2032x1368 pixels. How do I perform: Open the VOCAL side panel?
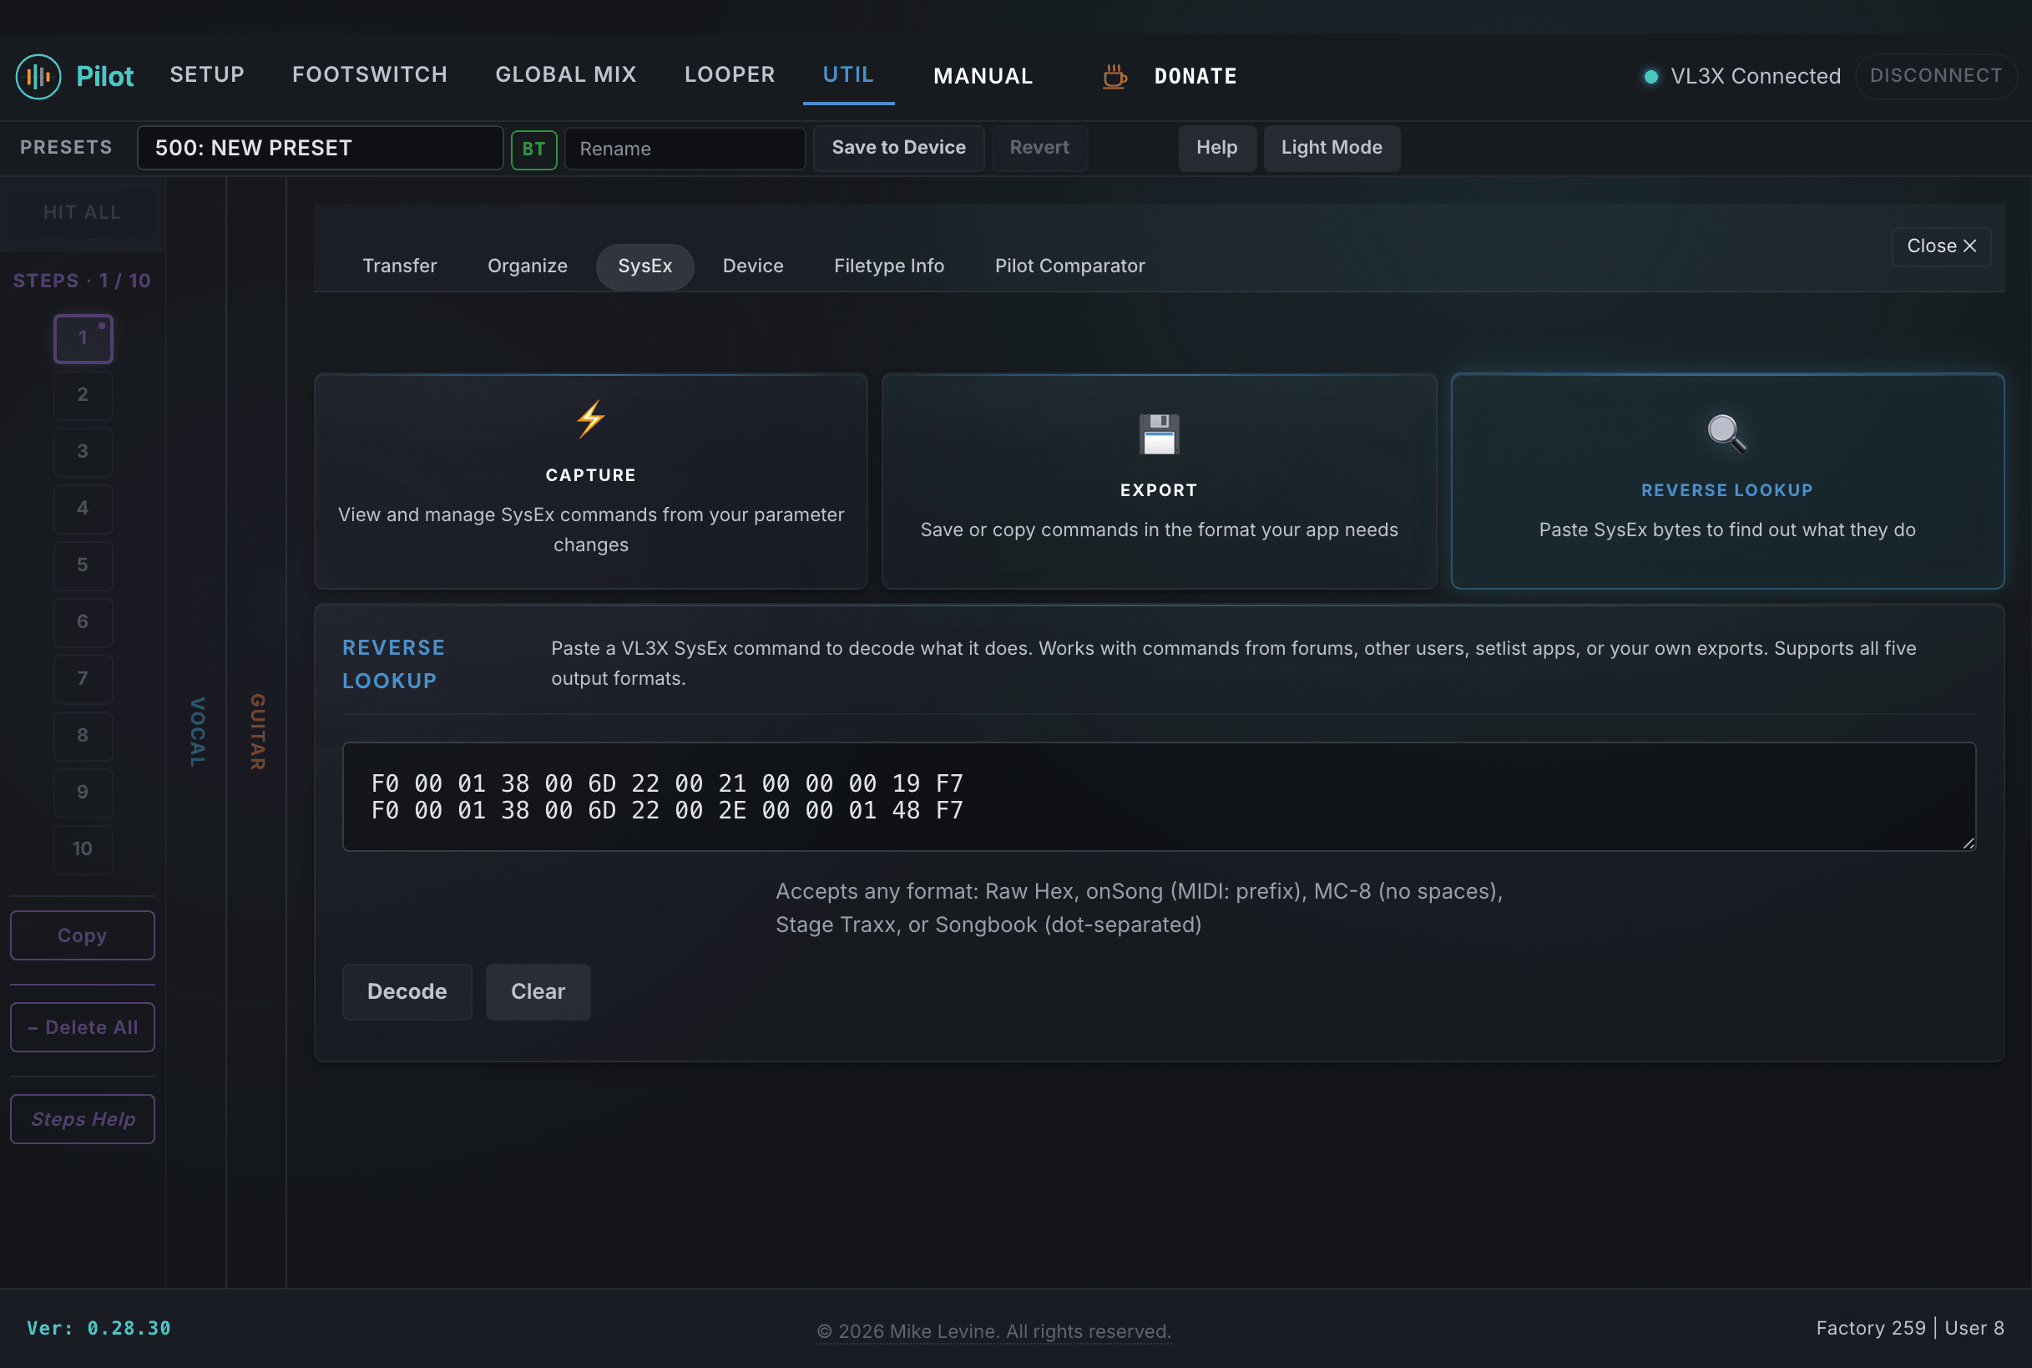click(197, 732)
